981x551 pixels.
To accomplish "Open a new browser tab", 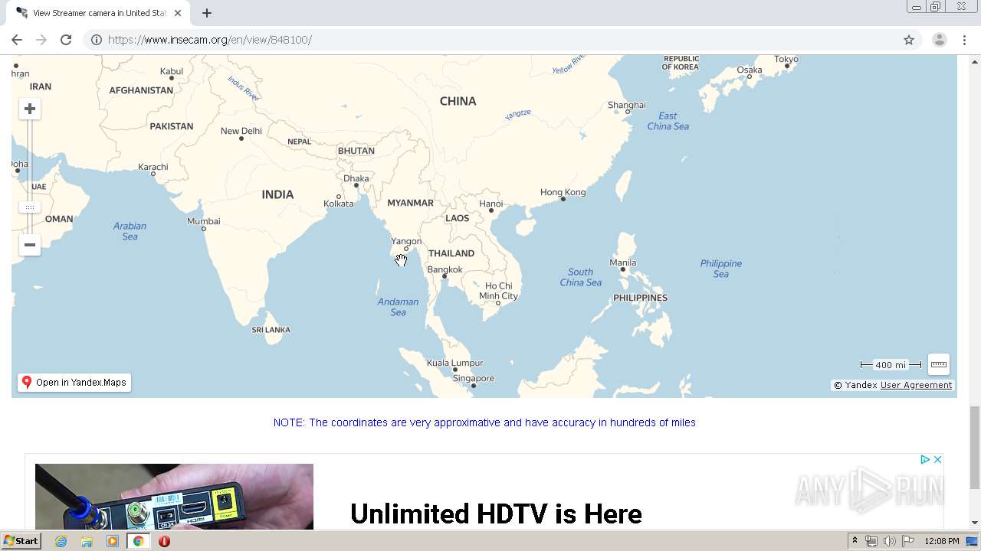I will (207, 13).
